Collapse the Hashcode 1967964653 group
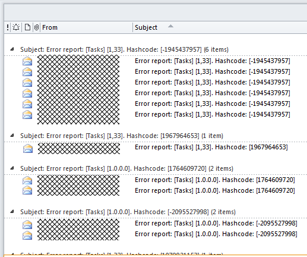The width and height of the screenshot is (307, 257). pos(12,135)
